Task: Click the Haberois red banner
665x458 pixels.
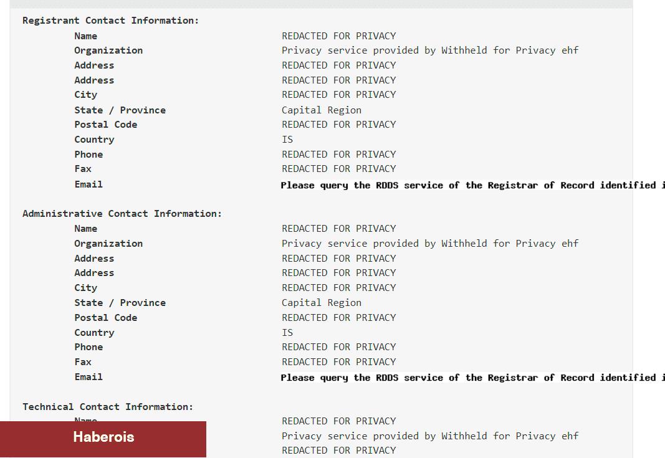Action: point(103,439)
